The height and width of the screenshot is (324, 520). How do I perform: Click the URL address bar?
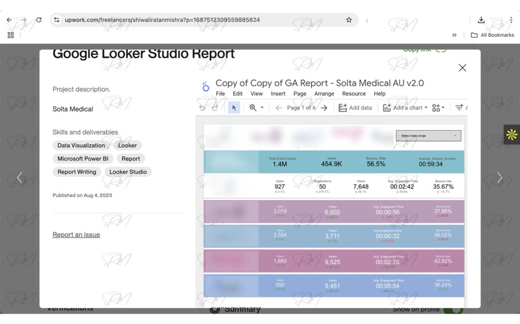204,20
